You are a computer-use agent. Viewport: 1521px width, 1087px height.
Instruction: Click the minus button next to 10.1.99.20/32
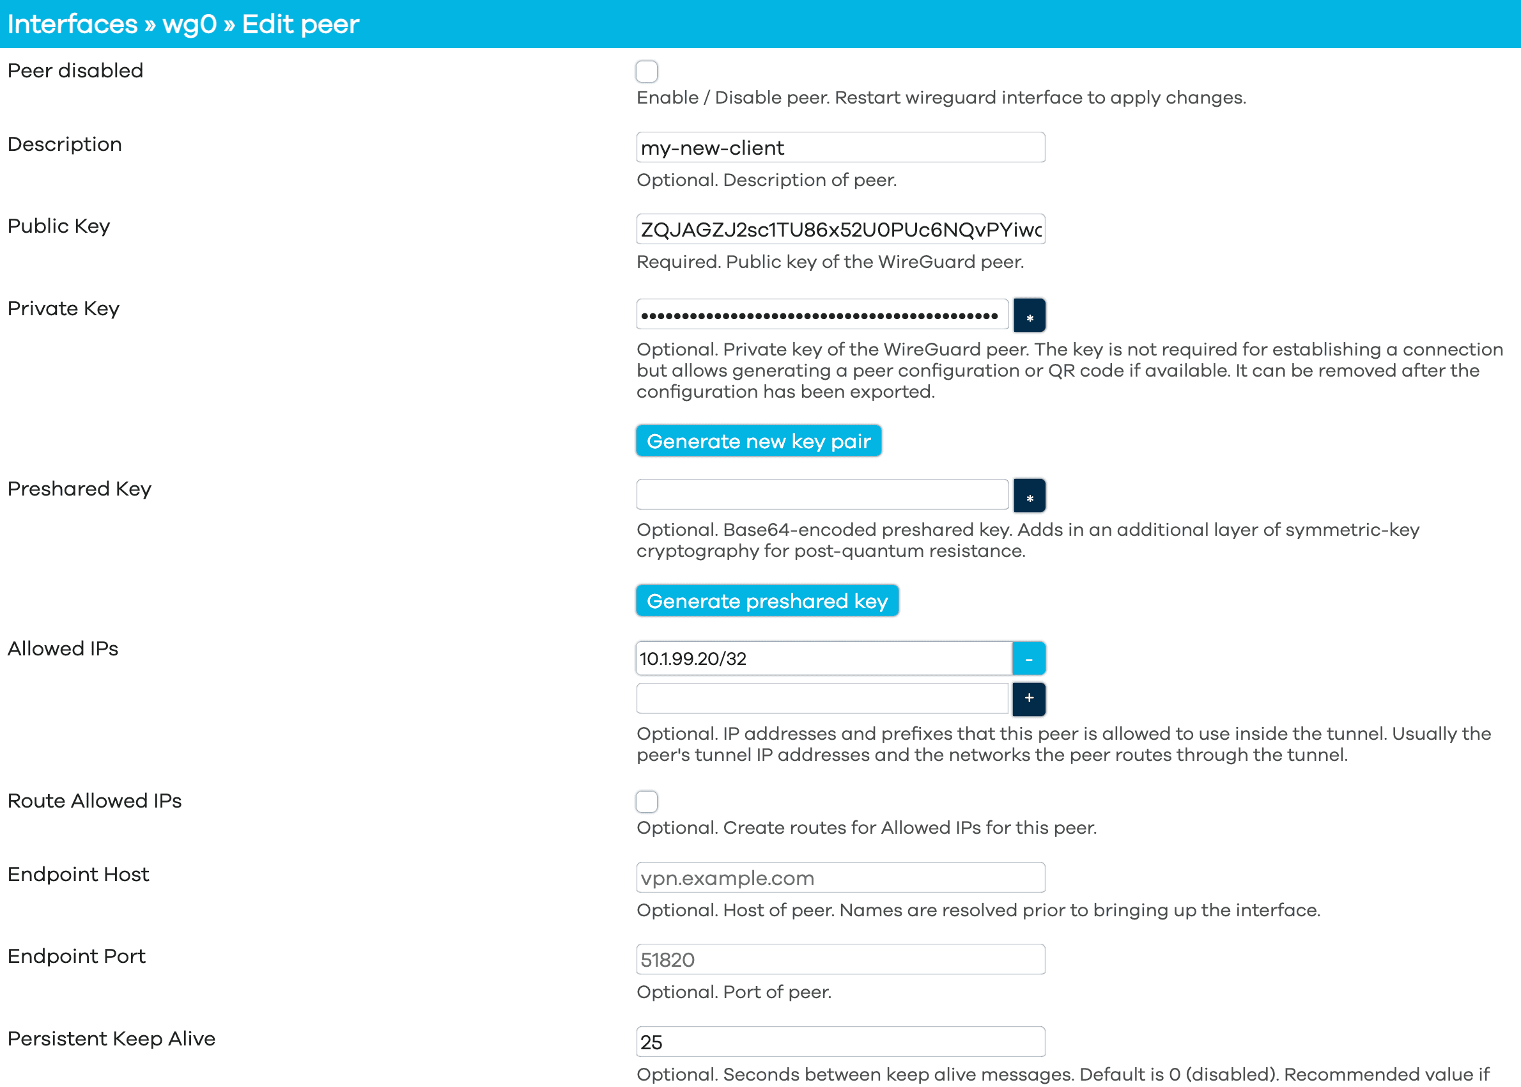click(1028, 657)
